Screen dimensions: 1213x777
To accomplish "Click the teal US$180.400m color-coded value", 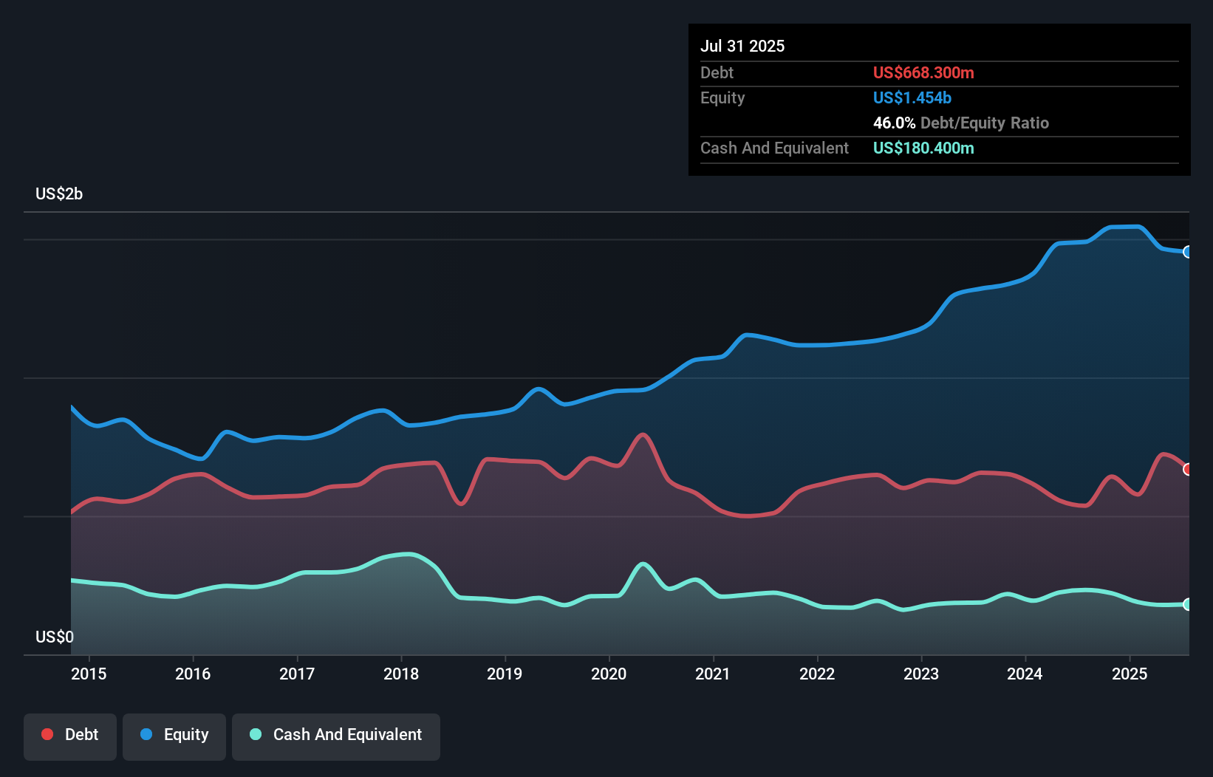I will click(923, 148).
